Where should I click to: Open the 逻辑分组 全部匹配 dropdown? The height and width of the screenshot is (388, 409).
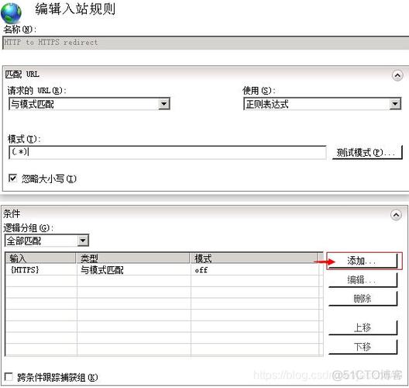[x=46, y=241]
